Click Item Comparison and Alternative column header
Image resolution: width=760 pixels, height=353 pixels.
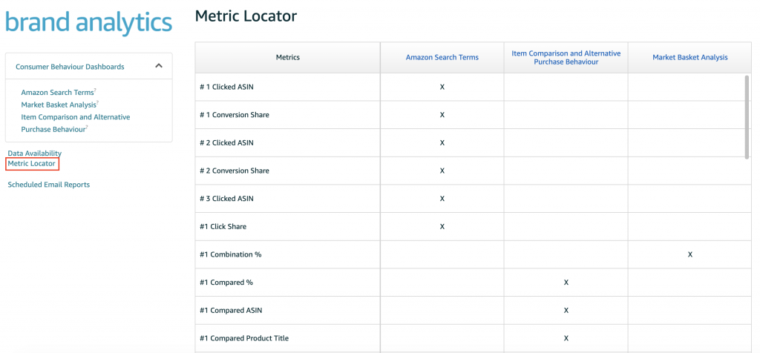[566, 58]
